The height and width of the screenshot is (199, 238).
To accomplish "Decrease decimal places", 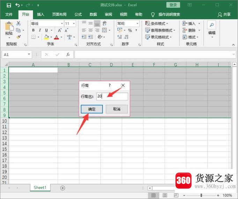I will tap(126, 37).
